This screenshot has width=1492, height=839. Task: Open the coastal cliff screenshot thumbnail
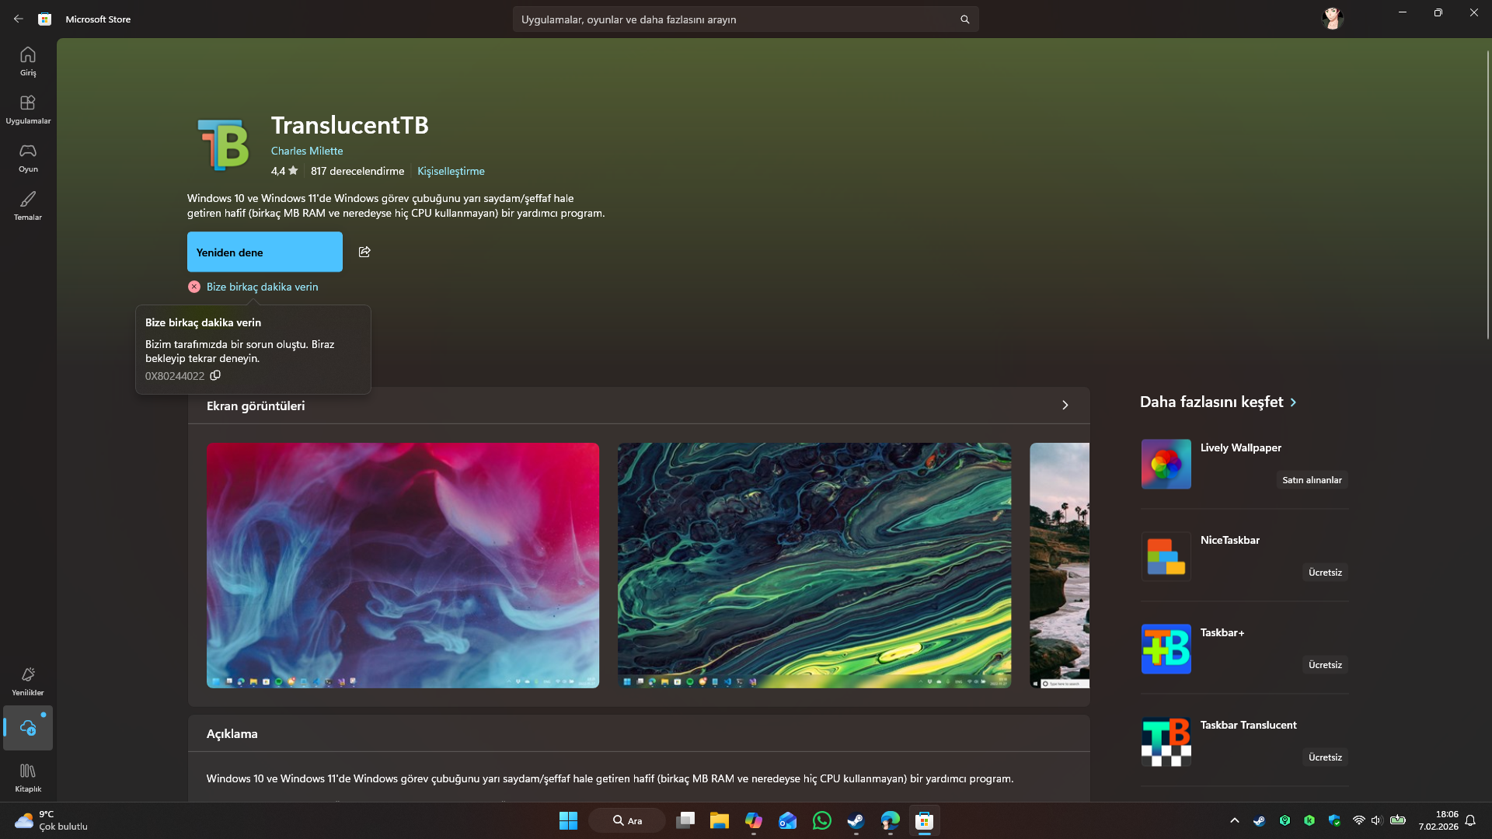[x=1059, y=566]
